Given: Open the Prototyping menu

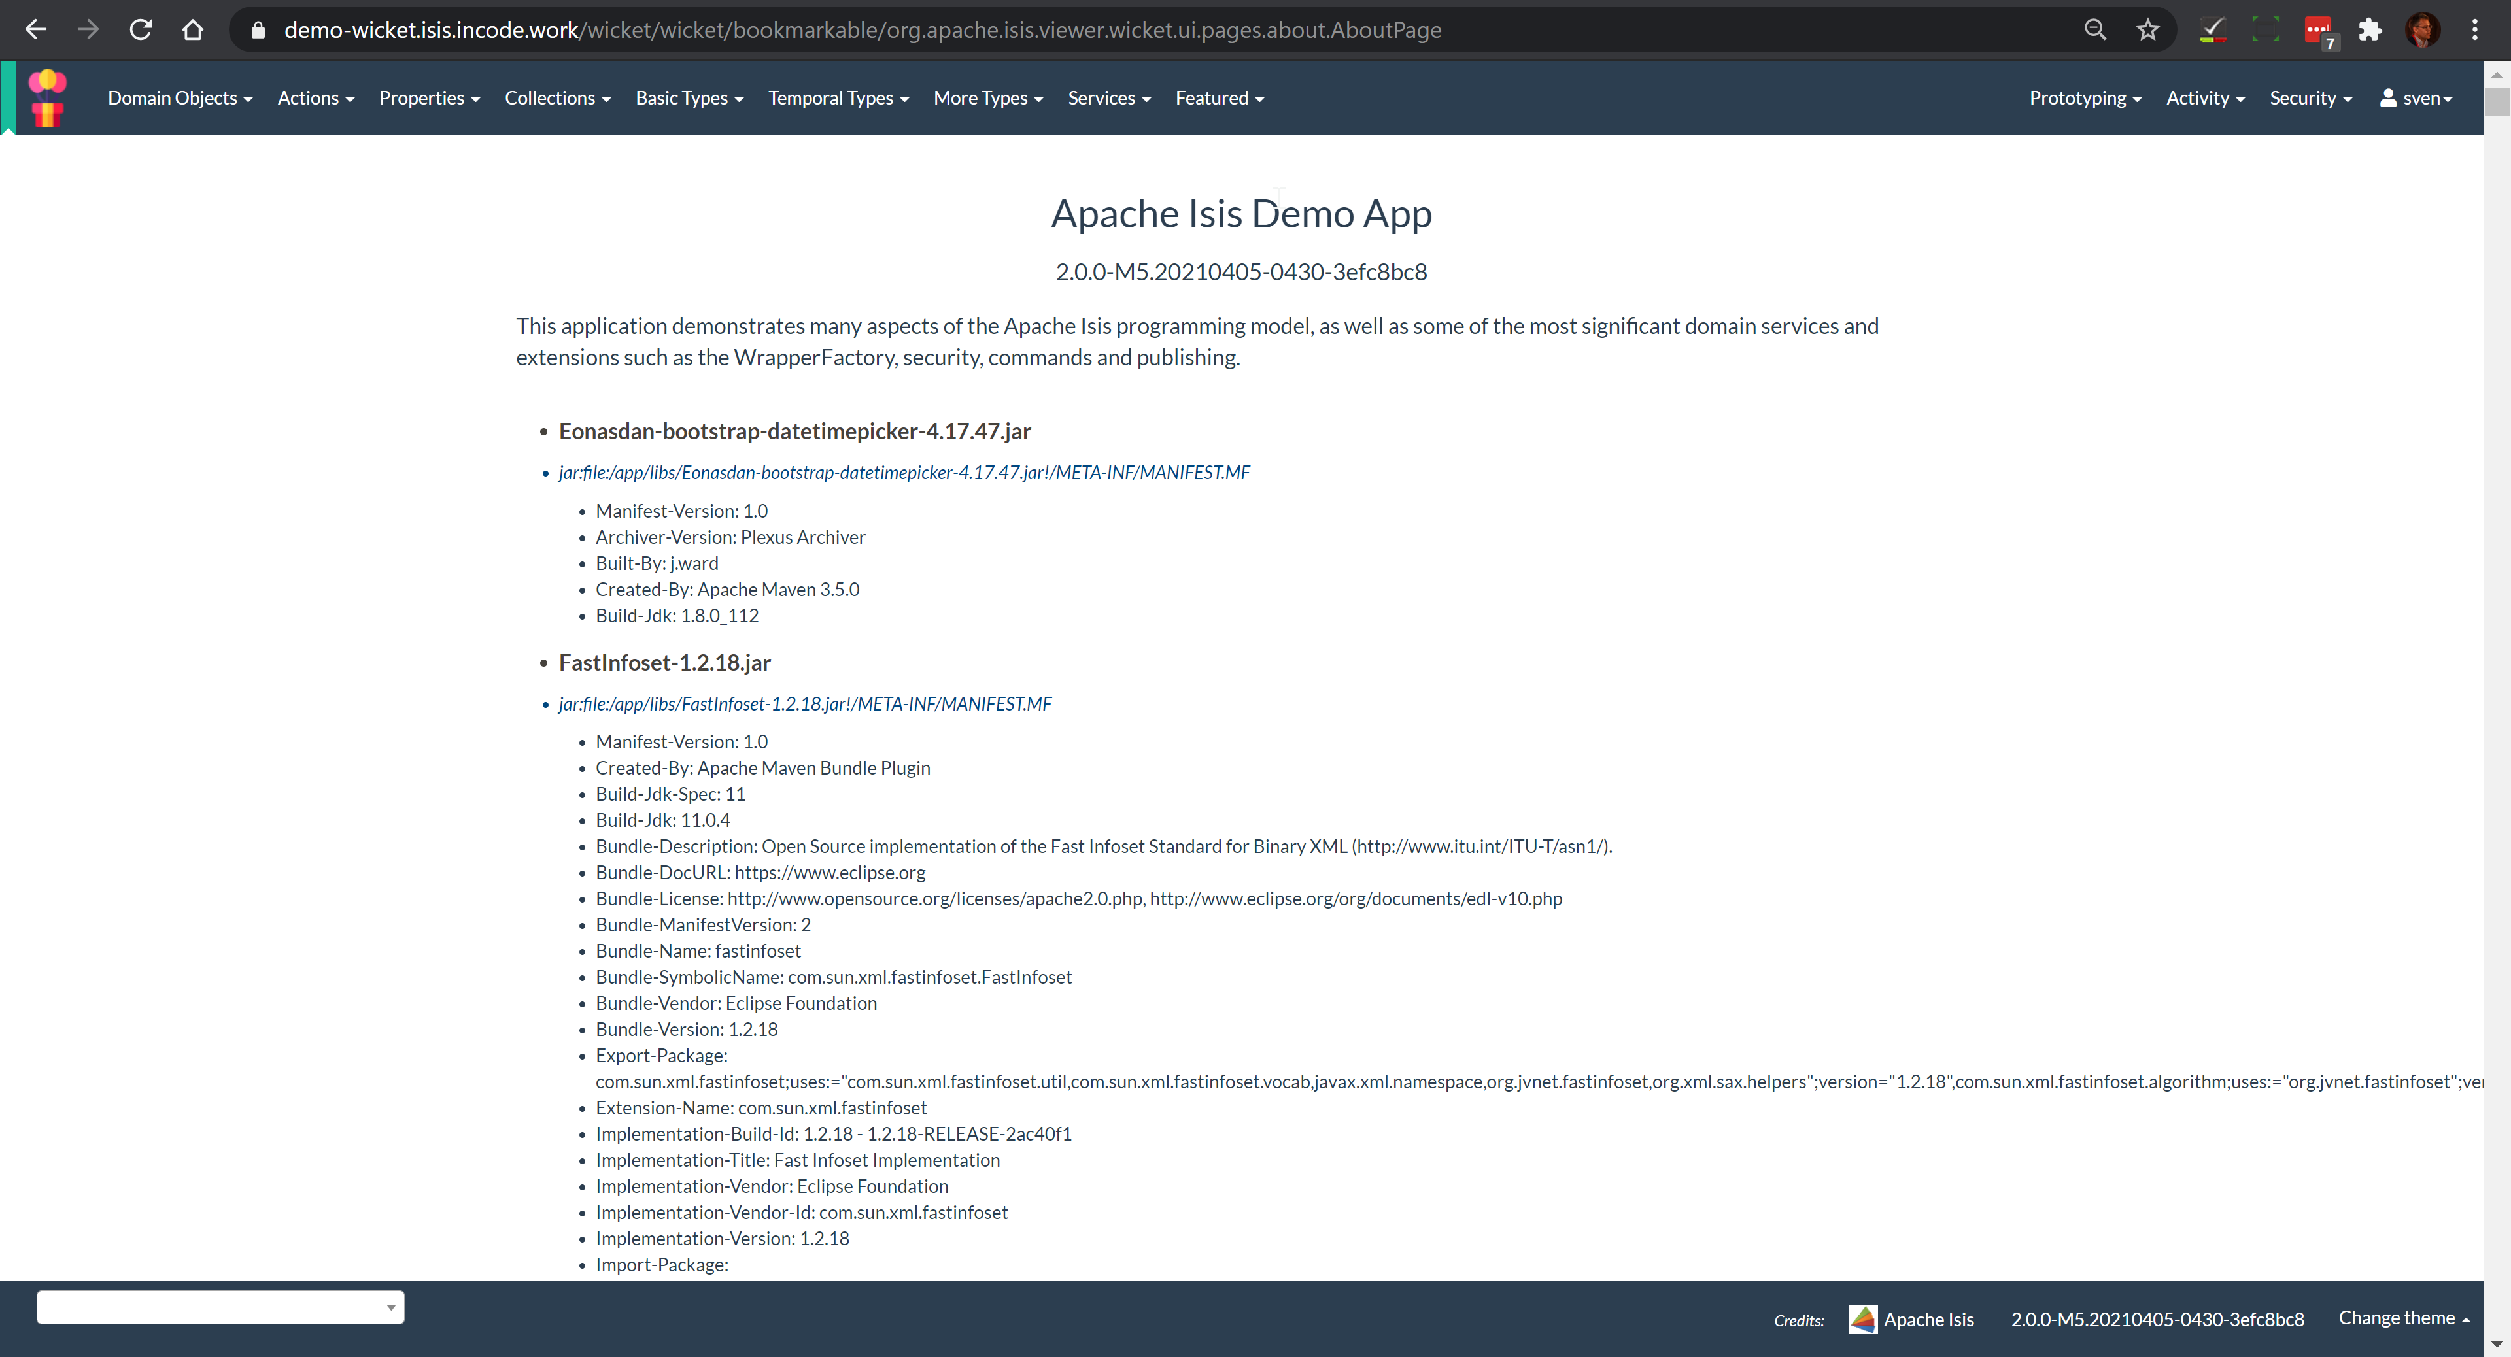Looking at the screenshot, I should [x=2084, y=99].
